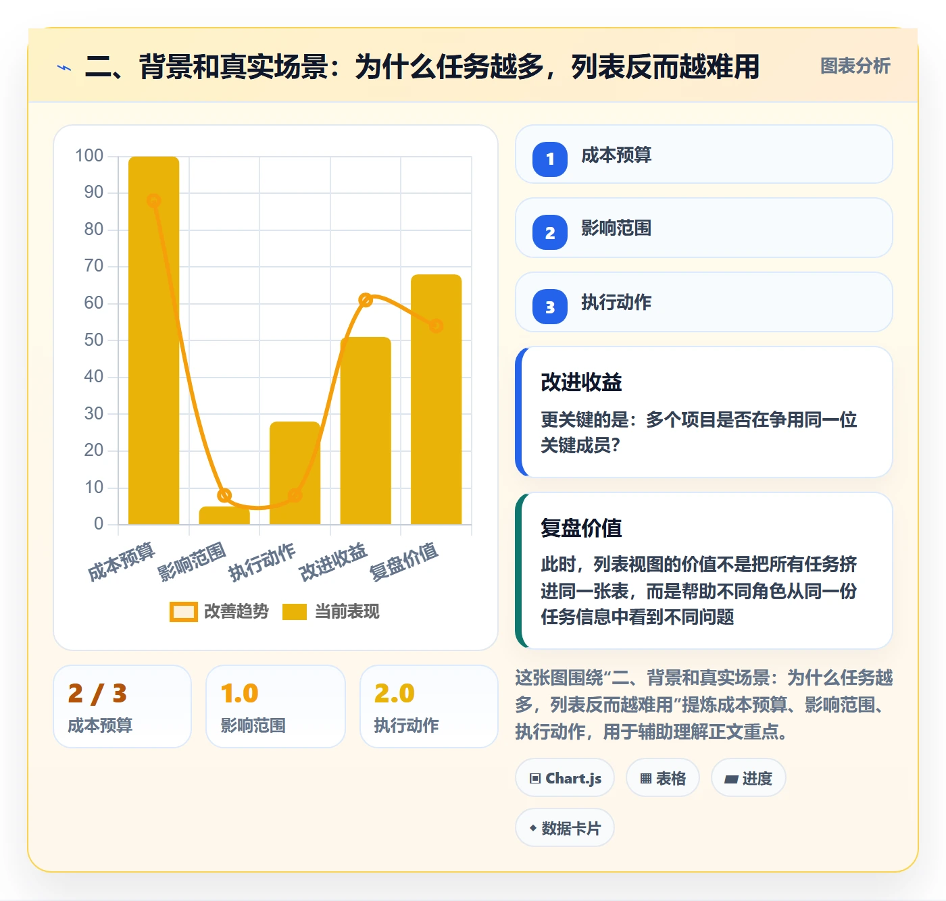Click the diamond icon inside the 数据卡片 tag
The width and height of the screenshot is (946, 901).
[x=533, y=828]
